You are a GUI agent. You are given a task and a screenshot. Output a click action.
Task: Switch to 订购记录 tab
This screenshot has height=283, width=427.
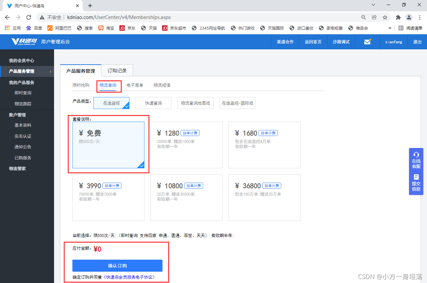point(117,71)
